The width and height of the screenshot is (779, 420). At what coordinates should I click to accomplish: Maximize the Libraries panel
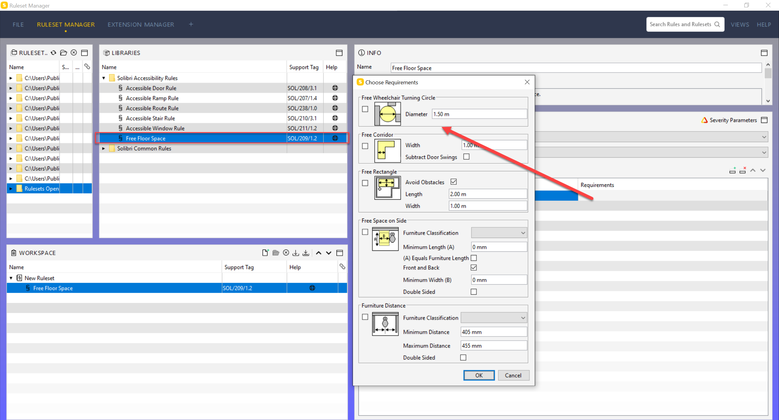[339, 53]
